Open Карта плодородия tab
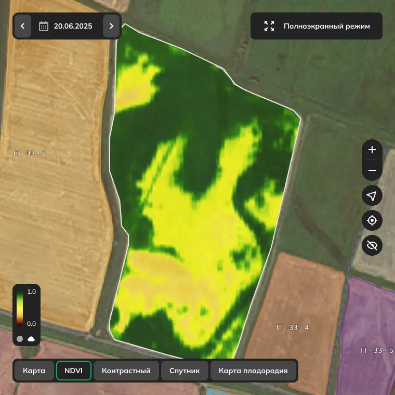 point(253,371)
